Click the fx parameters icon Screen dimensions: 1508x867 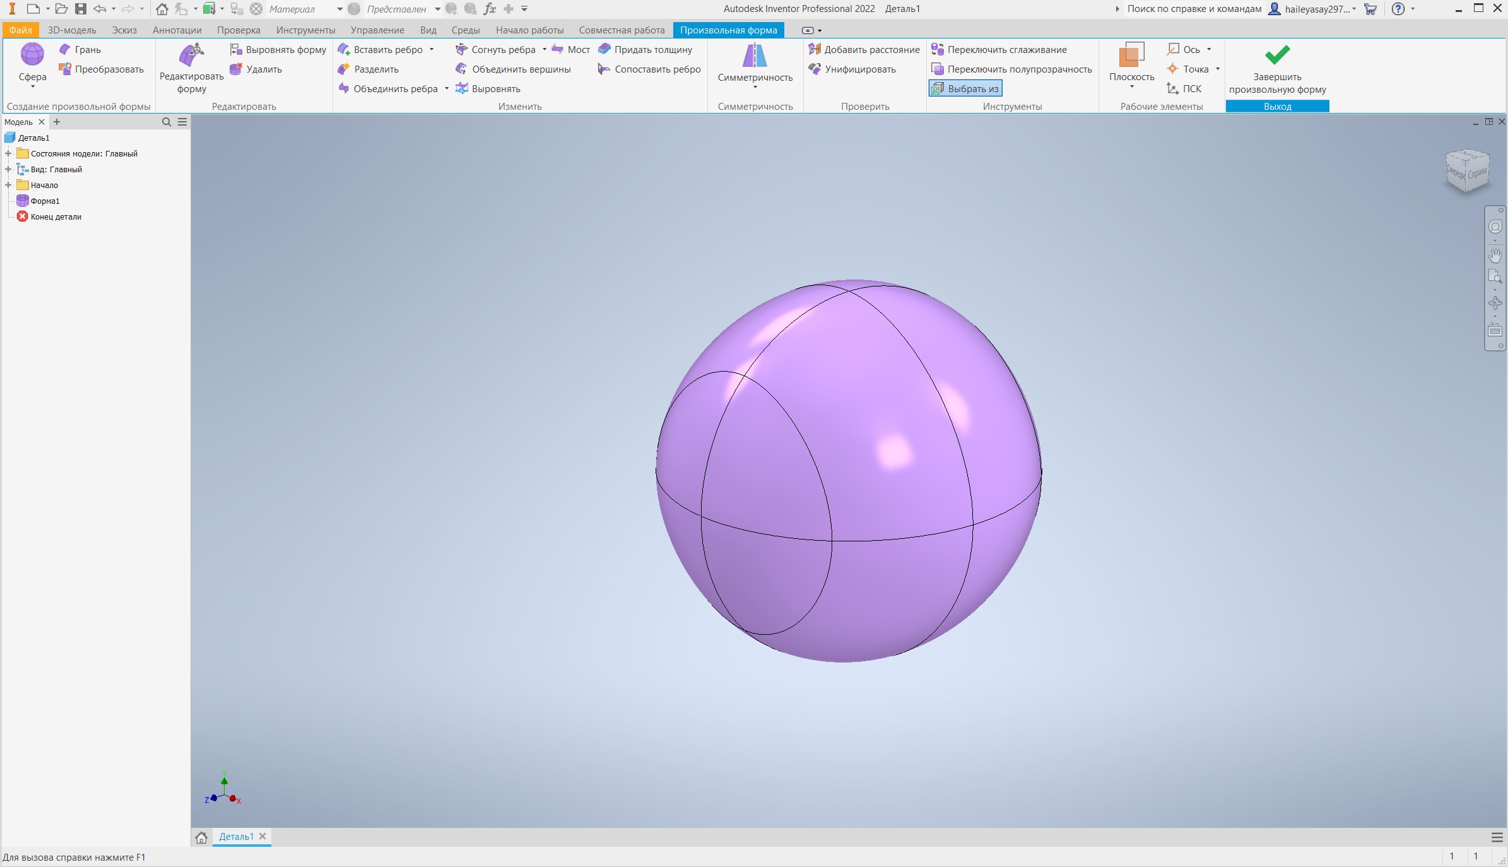pyautogui.click(x=490, y=9)
